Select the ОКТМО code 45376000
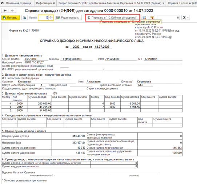Viewport: 197px width, 184px height. pyautogui.click(x=31, y=59)
